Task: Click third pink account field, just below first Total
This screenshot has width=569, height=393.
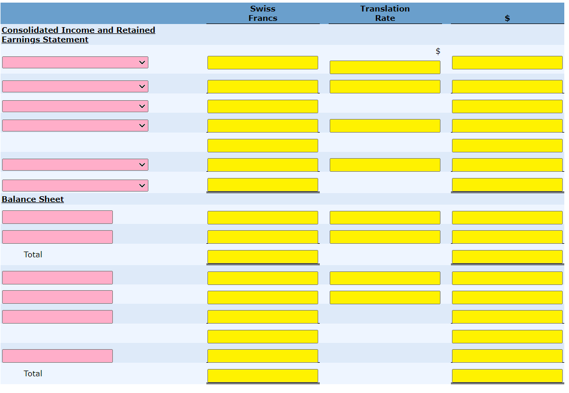Action: 57,278
